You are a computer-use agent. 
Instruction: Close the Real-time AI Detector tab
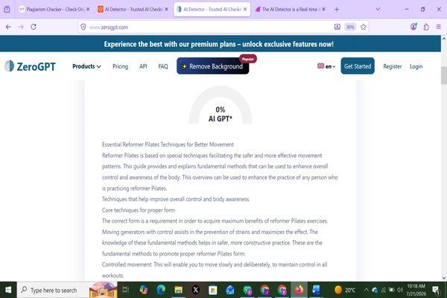point(323,9)
